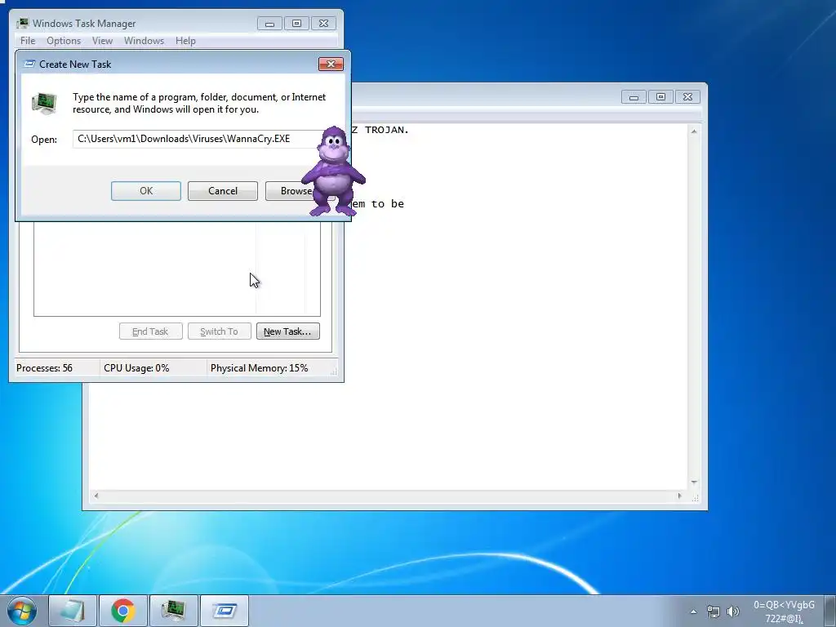Open the File menu in Task Manager
This screenshot has width=836, height=627.
(28, 41)
